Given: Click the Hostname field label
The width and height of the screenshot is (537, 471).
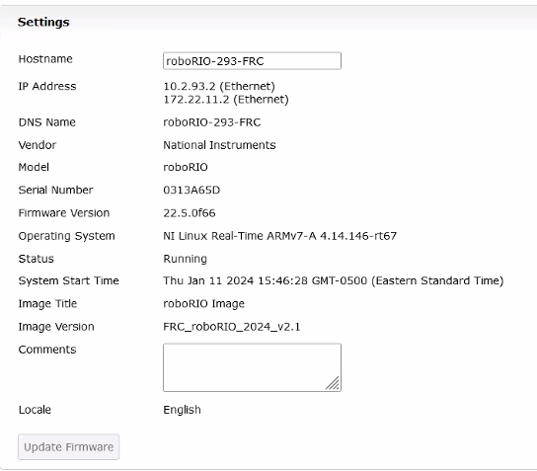Looking at the screenshot, I should 45,59.
